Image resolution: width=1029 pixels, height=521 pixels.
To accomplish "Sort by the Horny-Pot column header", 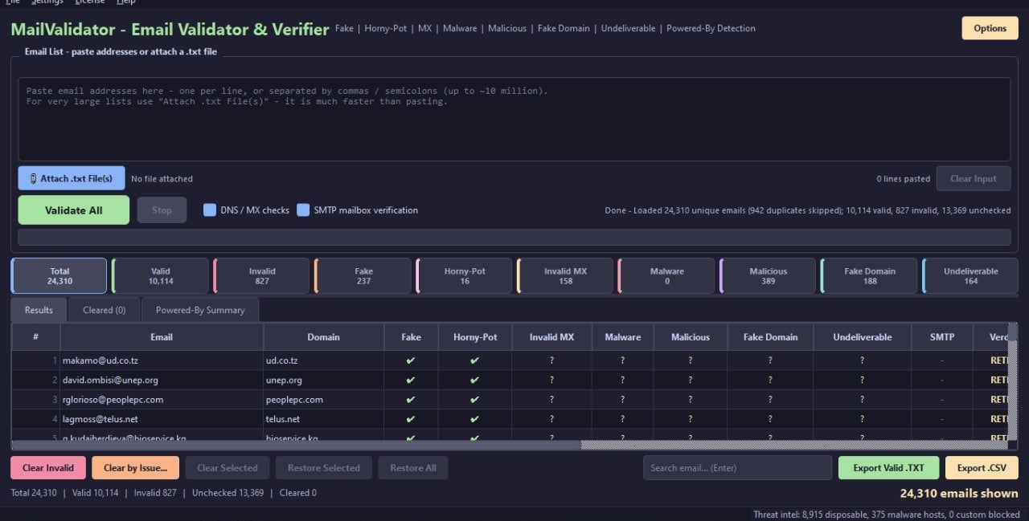I will click(474, 337).
